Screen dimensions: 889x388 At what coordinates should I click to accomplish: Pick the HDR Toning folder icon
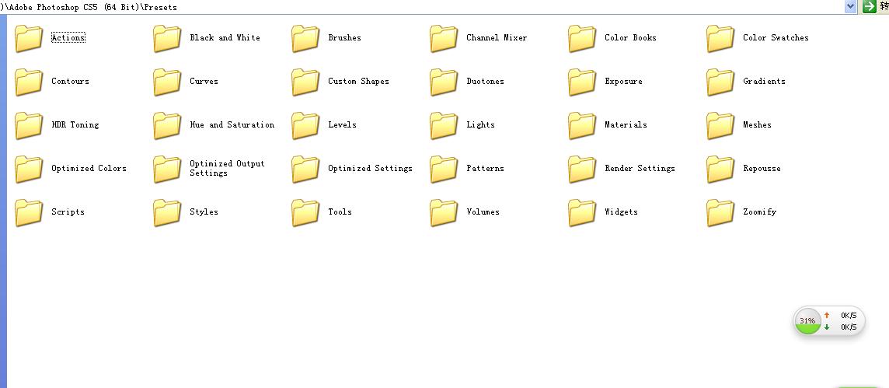pyautogui.click(x=29, y=126)
